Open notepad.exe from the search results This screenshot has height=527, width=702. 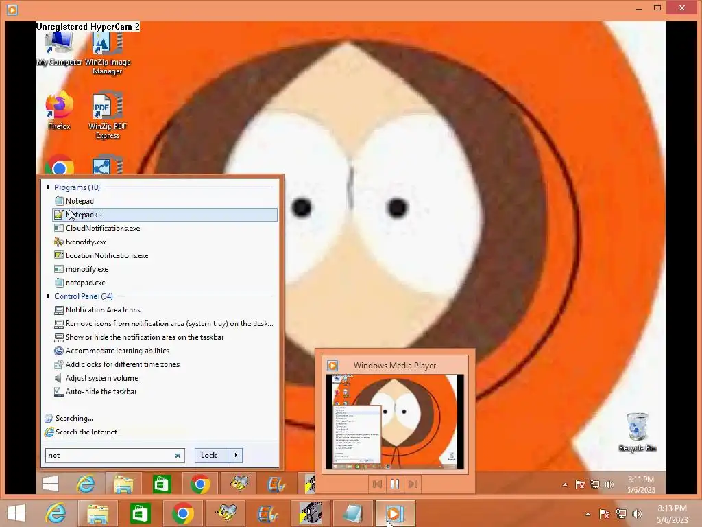[x=165, y=283]
